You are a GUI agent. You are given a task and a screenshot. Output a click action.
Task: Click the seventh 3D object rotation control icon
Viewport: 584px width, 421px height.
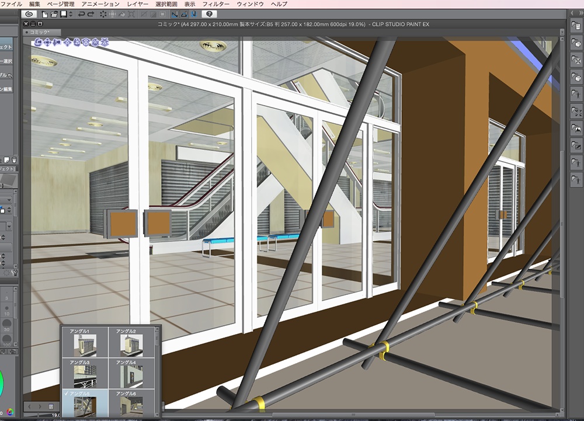click(x=95, y=43)
